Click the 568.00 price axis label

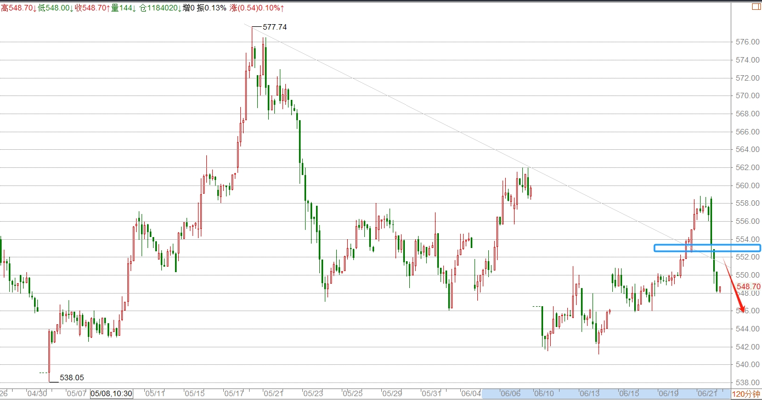click(748, 114)
